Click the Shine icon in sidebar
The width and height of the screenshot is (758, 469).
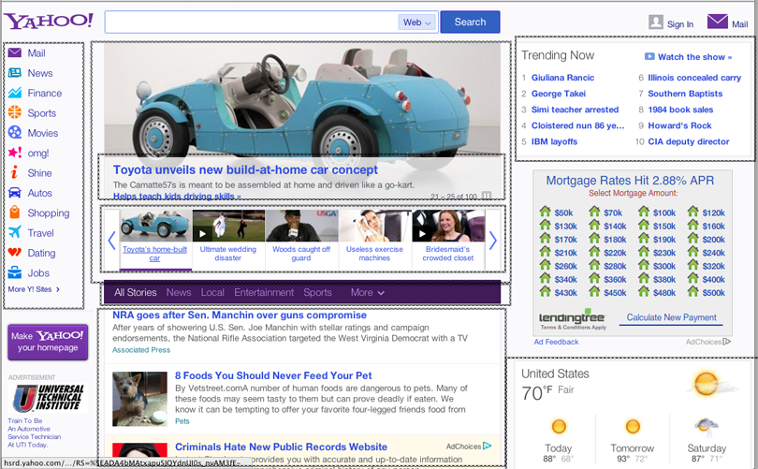14,172
